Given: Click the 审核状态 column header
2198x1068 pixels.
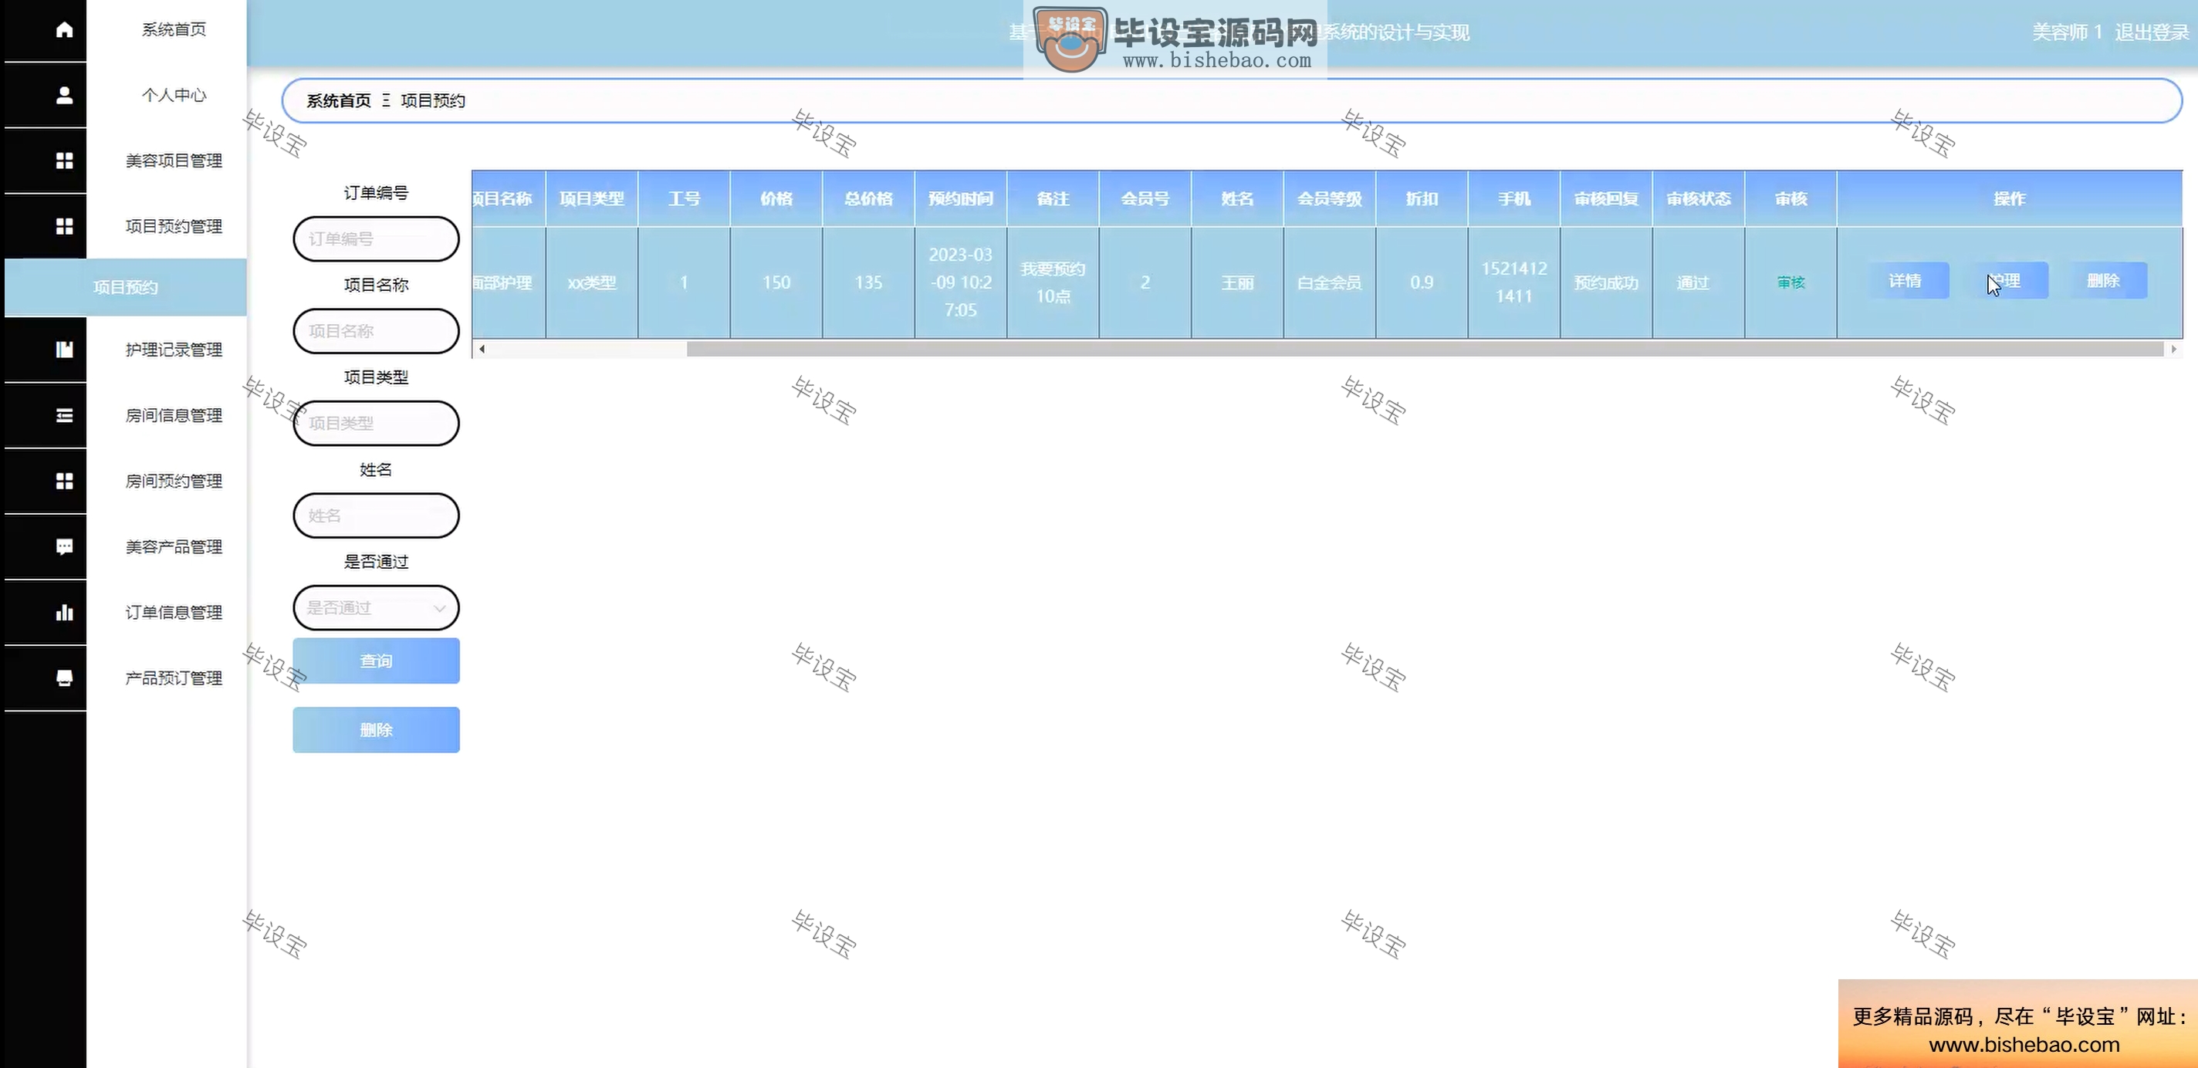Looking at the screenshot, I should click(x=1699, y=199).
